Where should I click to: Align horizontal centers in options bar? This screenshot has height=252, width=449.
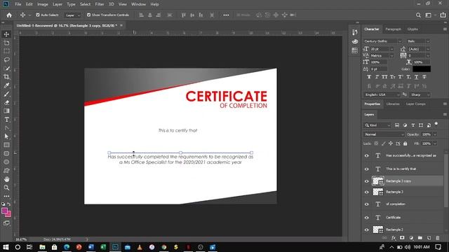click(149, 15)
